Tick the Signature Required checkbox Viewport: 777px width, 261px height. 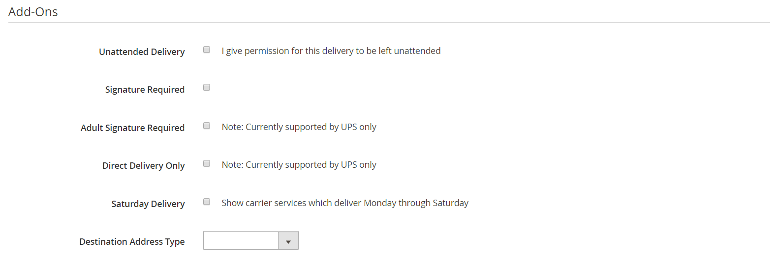(207, 87)
